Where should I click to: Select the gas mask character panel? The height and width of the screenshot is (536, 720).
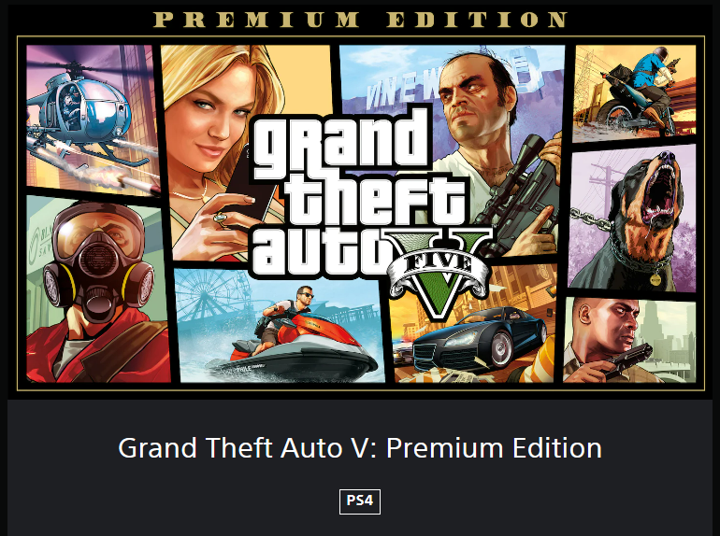click(x=97, y=289)
